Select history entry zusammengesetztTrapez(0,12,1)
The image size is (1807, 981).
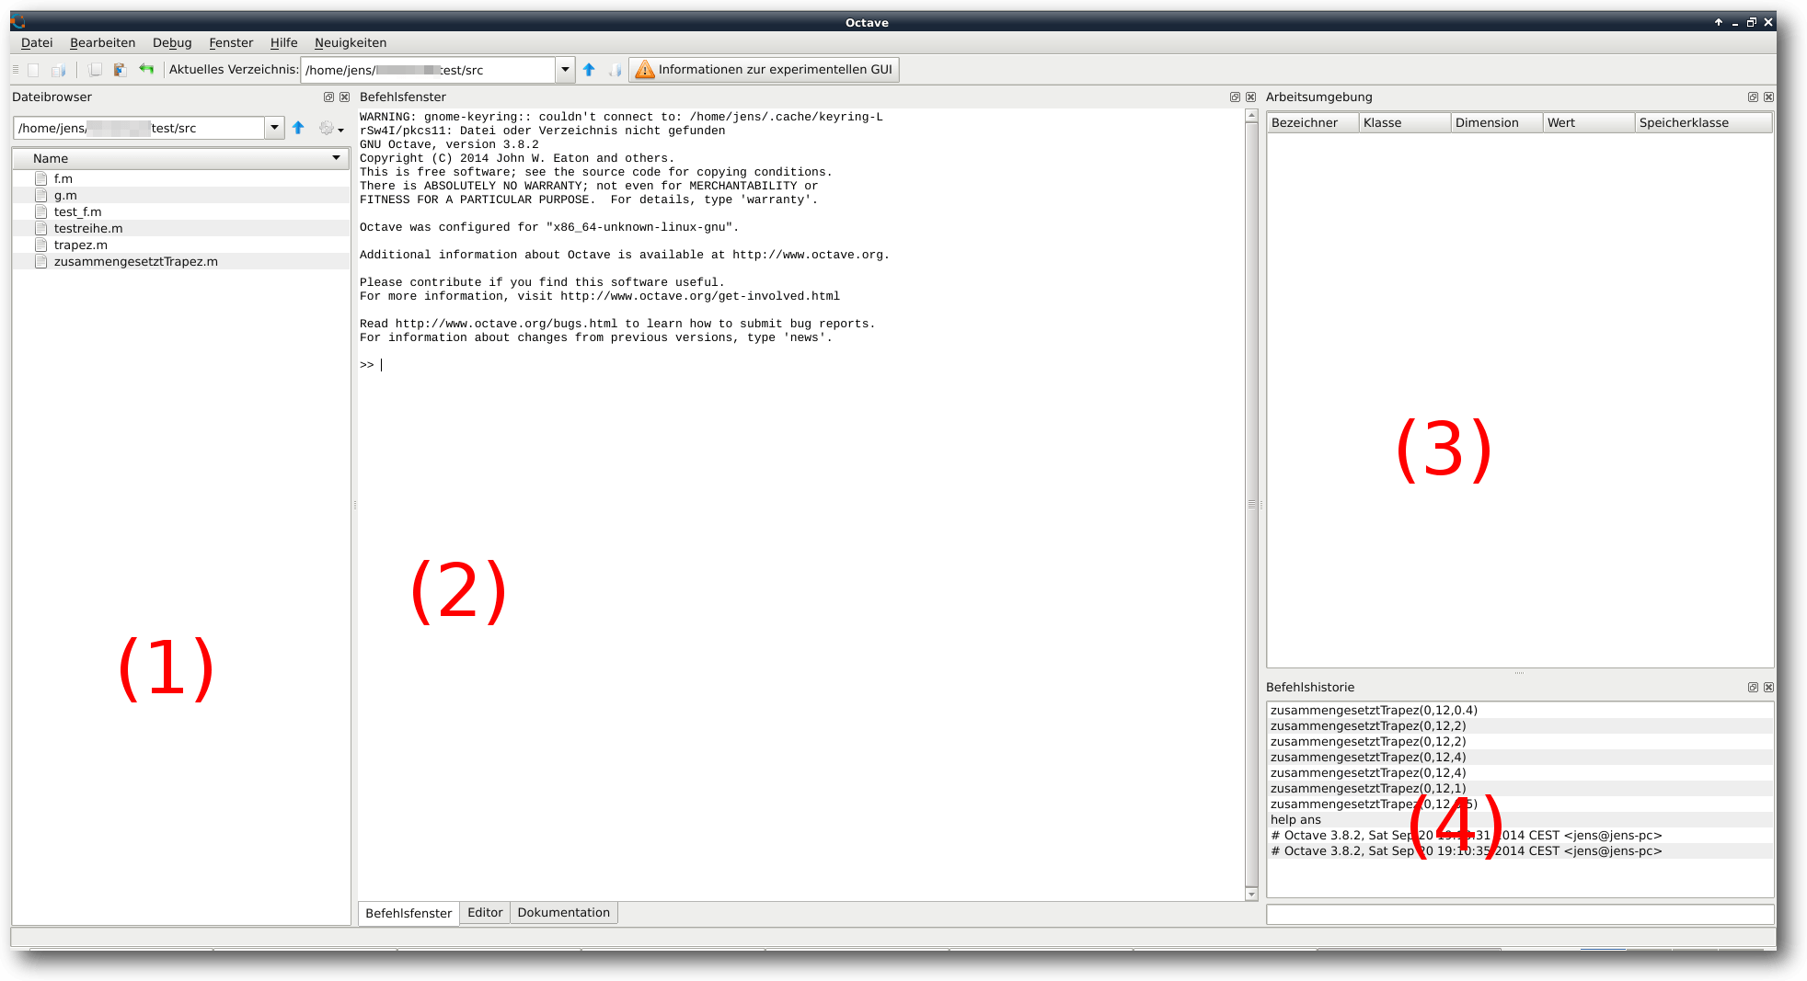pos(1520,788)
